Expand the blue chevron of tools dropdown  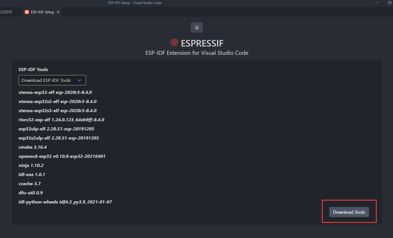coord(80,80)
